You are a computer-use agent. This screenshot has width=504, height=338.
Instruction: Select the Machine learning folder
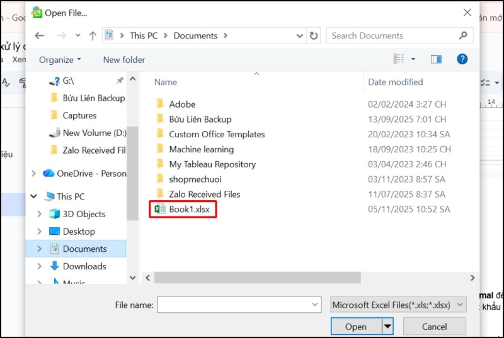pyautogui.click(x=195, y=149)
